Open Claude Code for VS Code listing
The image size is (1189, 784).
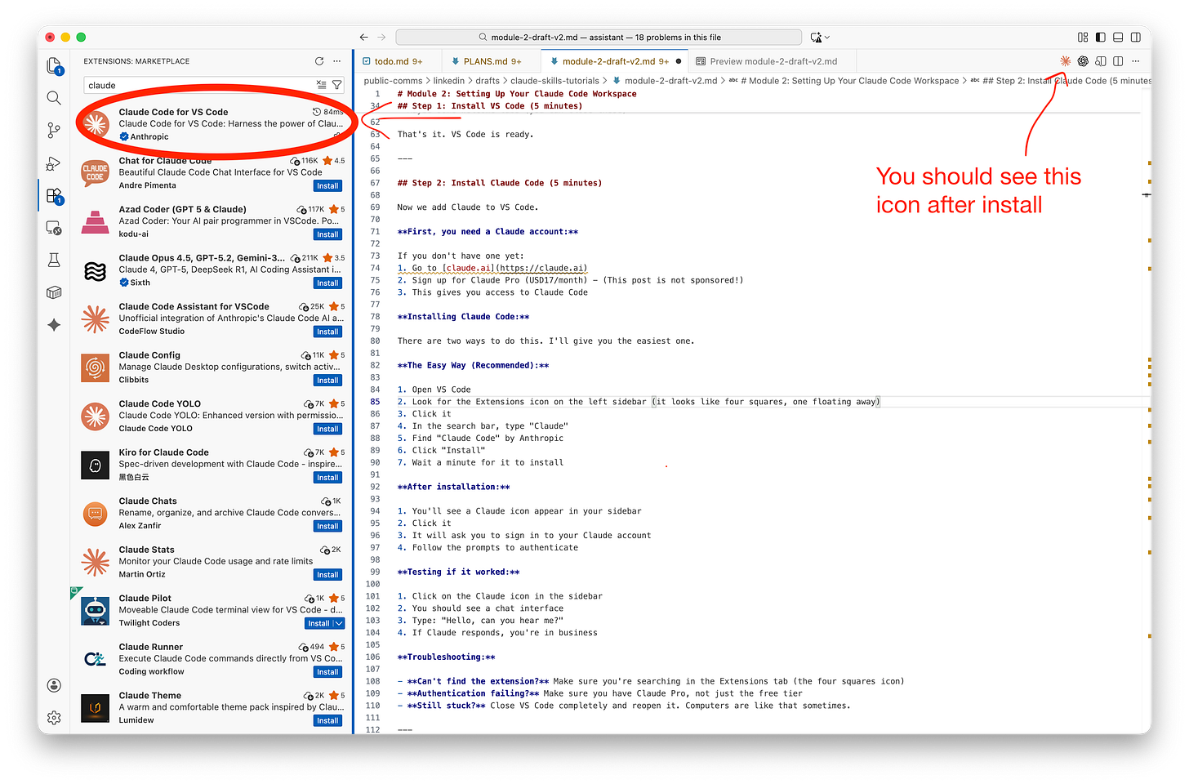(214, 124)
